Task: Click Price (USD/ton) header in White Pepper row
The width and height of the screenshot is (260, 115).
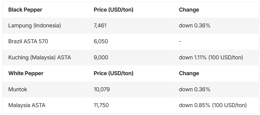Action: pos(114,73)
